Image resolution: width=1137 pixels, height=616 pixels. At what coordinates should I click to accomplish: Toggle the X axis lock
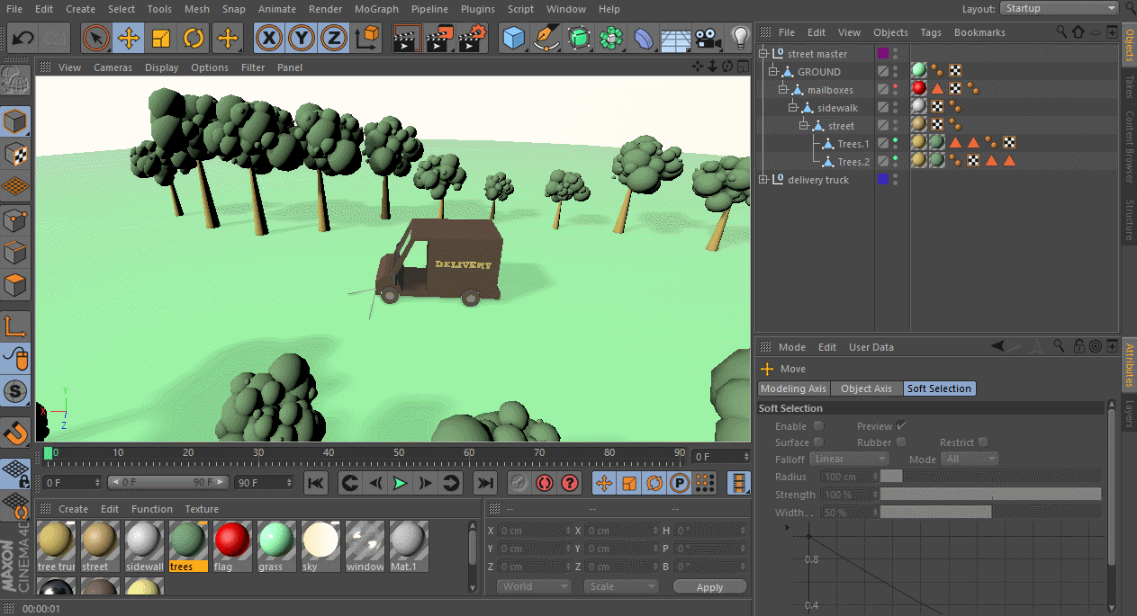tap(268, 38)
